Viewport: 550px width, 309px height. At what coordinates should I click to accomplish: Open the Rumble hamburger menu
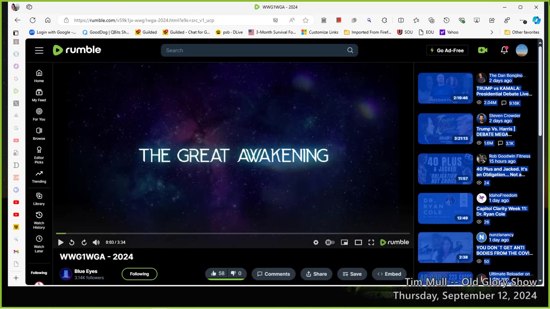point(39,50)
